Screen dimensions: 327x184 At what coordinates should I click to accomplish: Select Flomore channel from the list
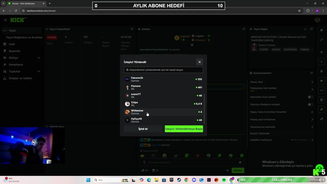click(x=163, y=87)
